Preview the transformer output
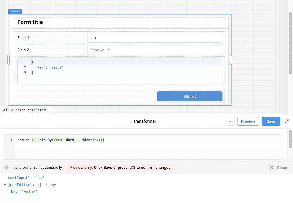Image resolution: width=293 pixels, height=203 pixels. click(248, 121)
